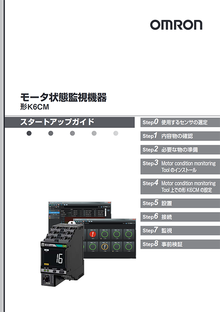Open Step0 使用するセンサの選定
Screen dimensions: 220x312
(x=180, y=122)
